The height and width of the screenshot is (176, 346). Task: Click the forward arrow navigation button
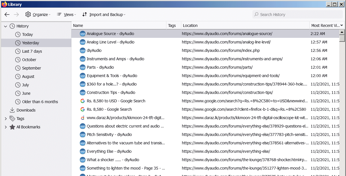[x=16, y=15]
